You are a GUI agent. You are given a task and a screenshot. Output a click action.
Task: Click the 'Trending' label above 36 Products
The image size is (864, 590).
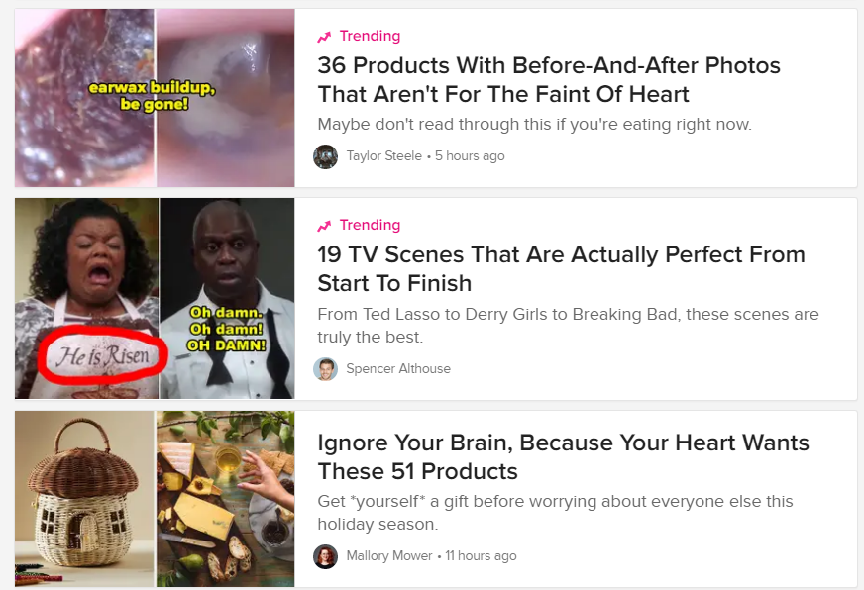tap(370, 36)
